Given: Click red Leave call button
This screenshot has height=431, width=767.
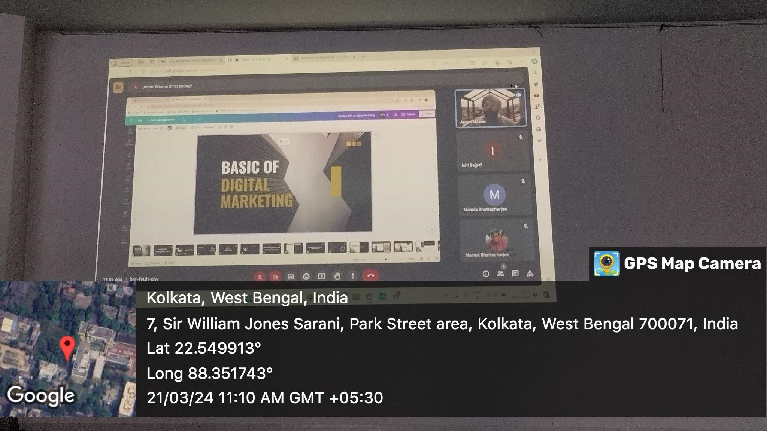Looking at the screenshot, I should pos(370,276).
